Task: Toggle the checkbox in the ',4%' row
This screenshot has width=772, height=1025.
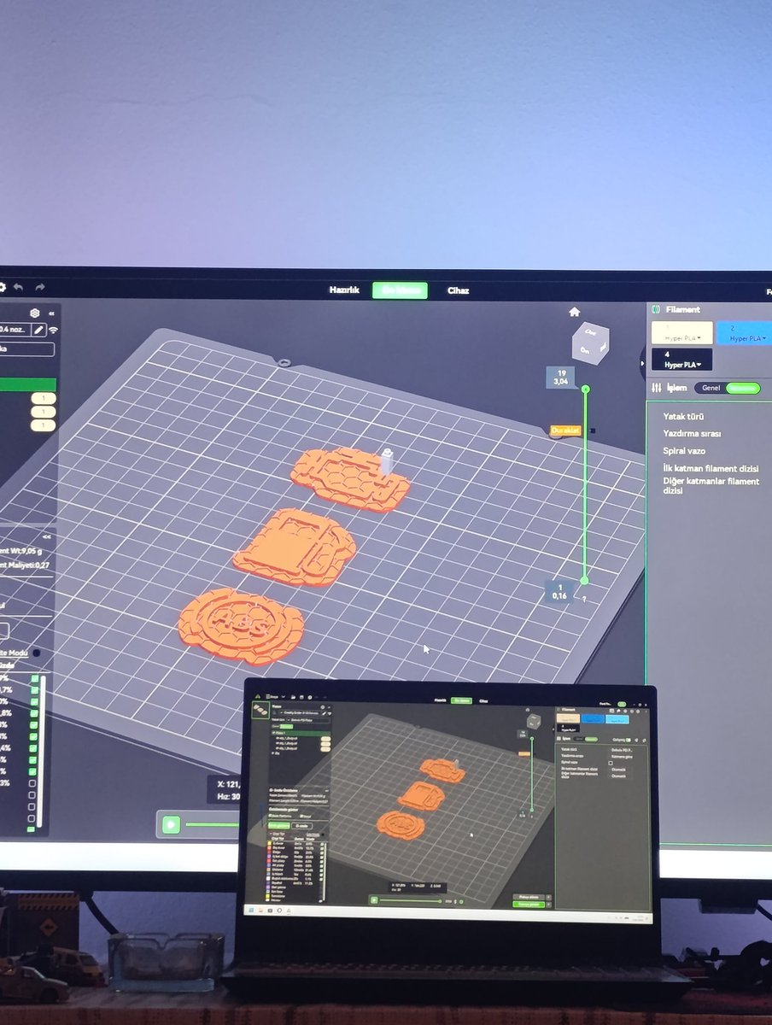Action: (x=34, y=748)
